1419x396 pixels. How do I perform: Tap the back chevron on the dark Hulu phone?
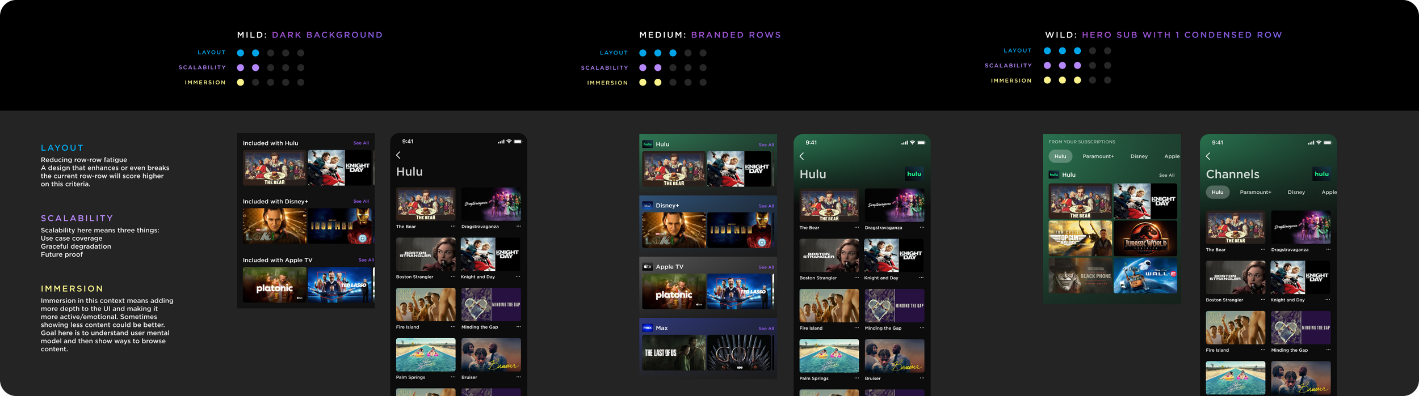(x=398, y=155)
